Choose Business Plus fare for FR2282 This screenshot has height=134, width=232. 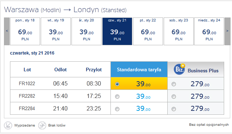(174, 97)
